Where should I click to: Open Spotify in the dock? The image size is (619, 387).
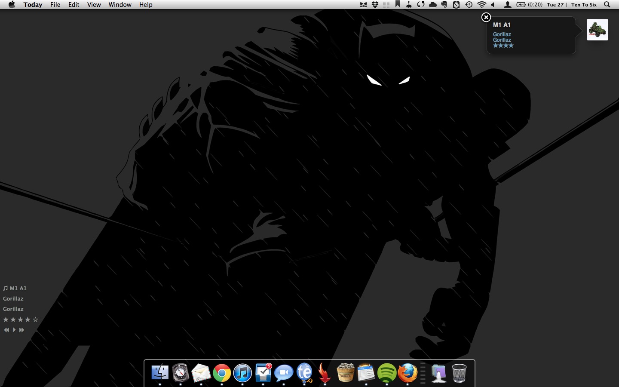click(x=387, y=373)
